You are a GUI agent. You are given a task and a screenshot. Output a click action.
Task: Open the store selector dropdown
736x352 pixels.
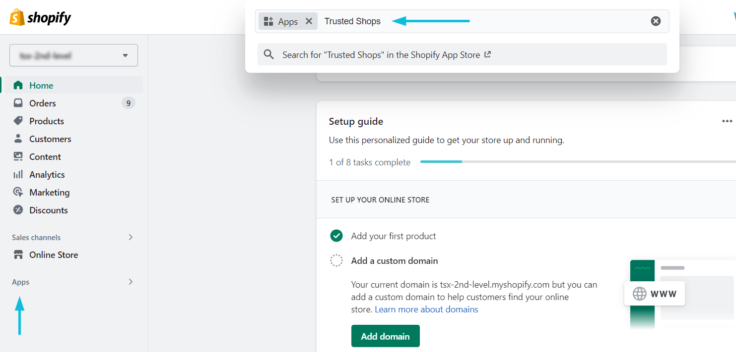[73, 55]
